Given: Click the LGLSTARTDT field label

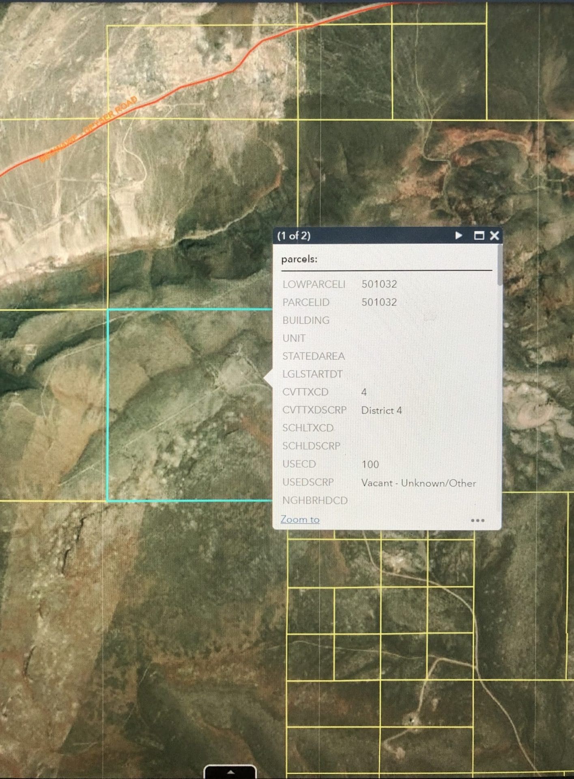Looking at the screenshot, I should point(312,374).
